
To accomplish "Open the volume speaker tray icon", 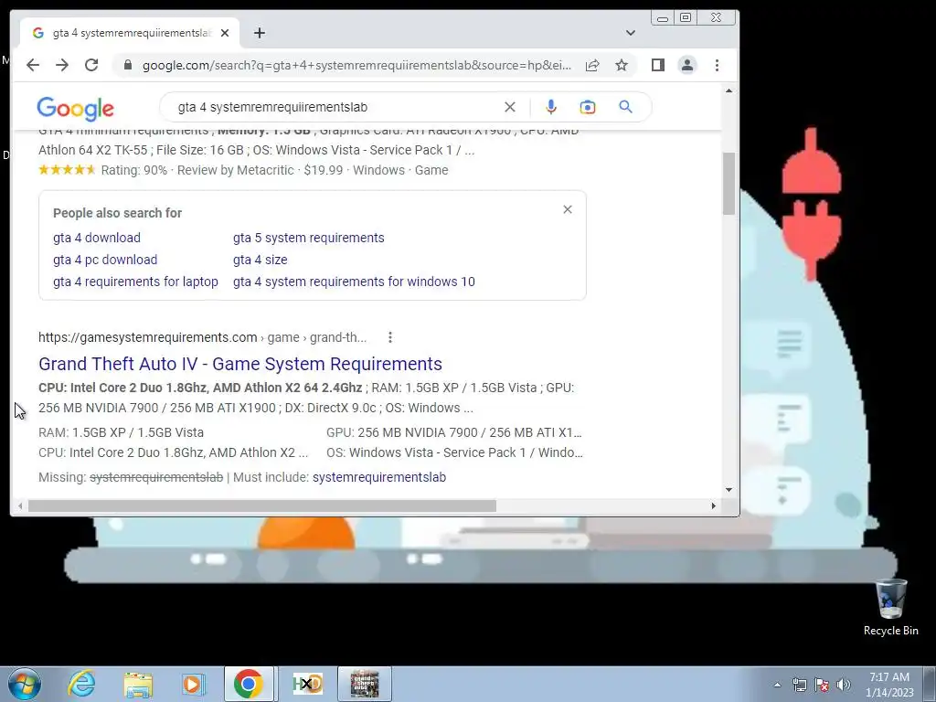I will pos(844,685).
